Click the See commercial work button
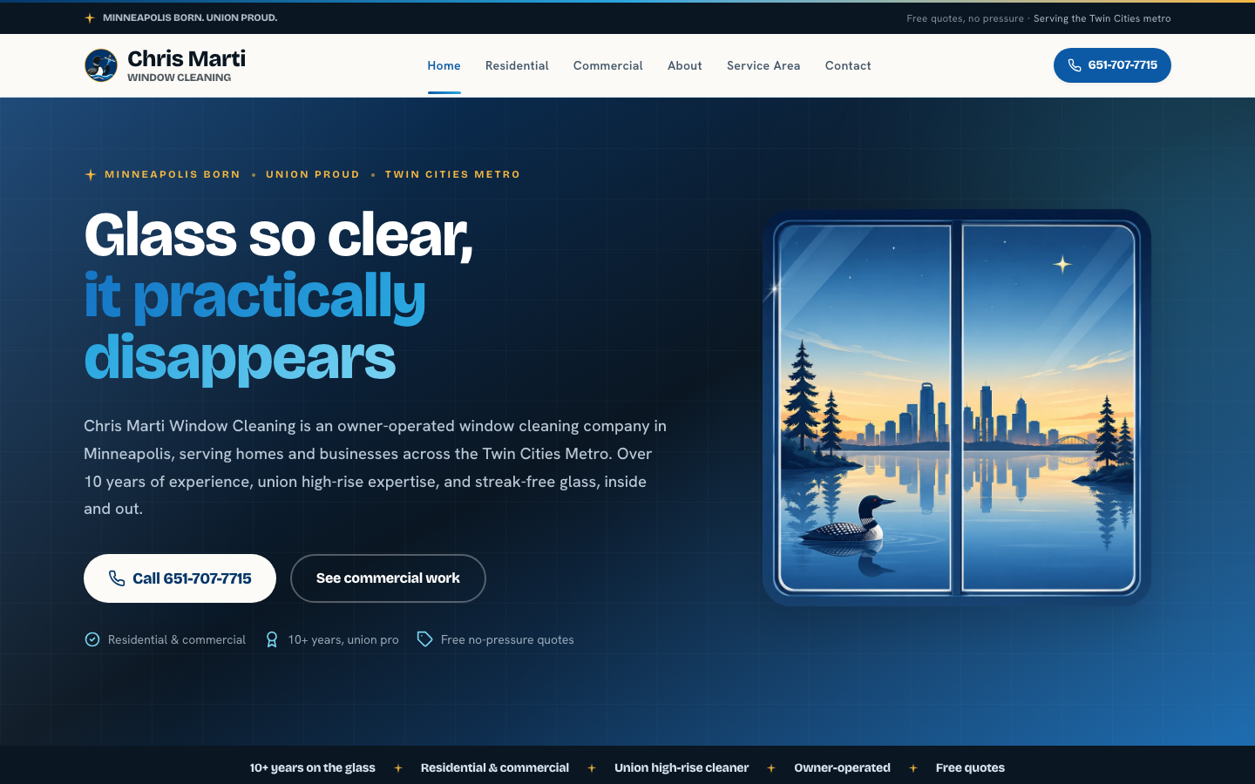1255x784 pixels. [388, 578]
